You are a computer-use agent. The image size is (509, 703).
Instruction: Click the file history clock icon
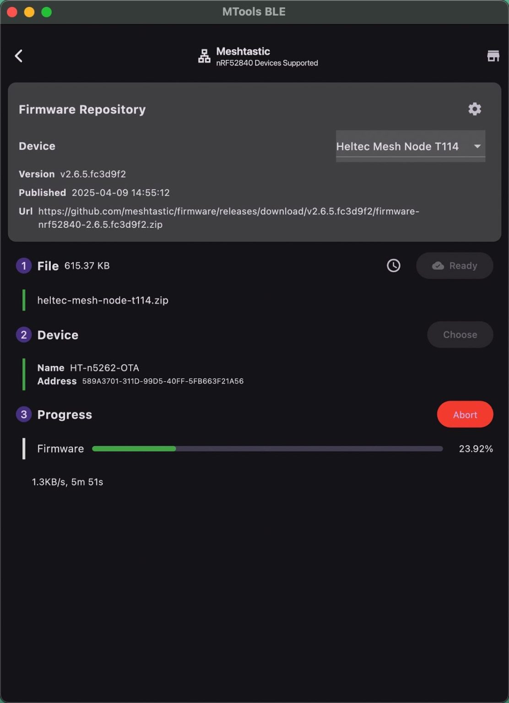[393, 265]
